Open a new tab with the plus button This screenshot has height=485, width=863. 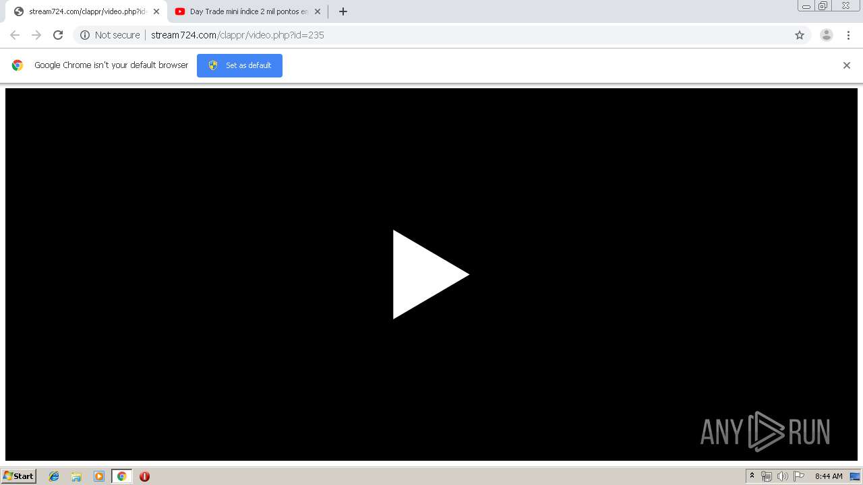[343, 11]
